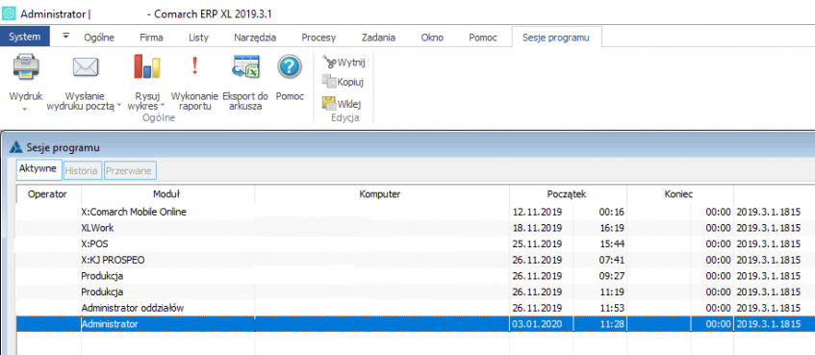Select the Administrator oddziałów row
Viewport: 815px width, 355px height.
[416, 308]
